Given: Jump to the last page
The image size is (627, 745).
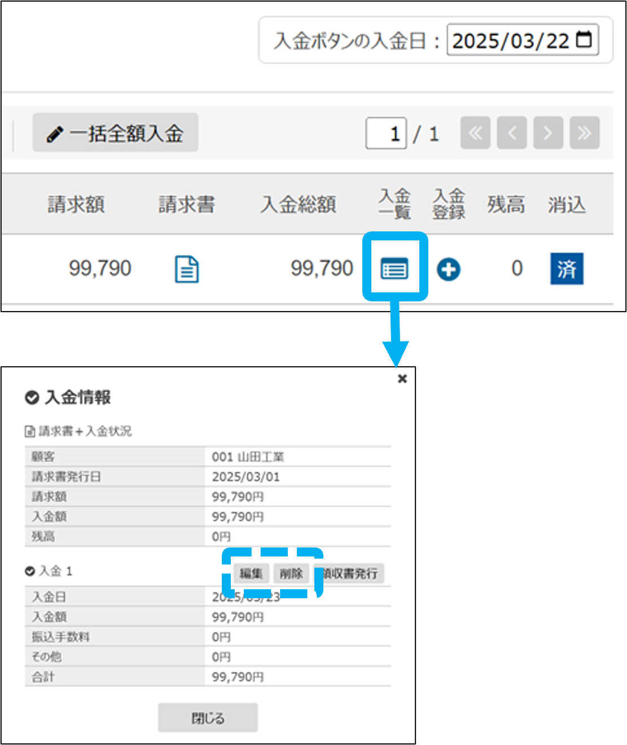Looking at the screenshot, I should point(584,133).
